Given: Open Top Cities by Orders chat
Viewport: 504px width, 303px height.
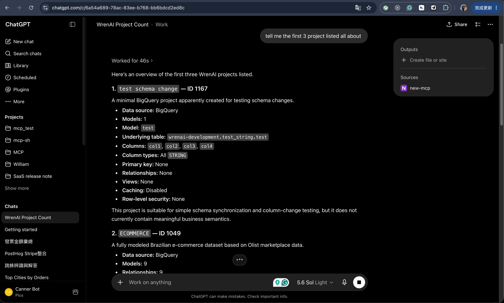Looking at the screenshot, I should (26, 277).
